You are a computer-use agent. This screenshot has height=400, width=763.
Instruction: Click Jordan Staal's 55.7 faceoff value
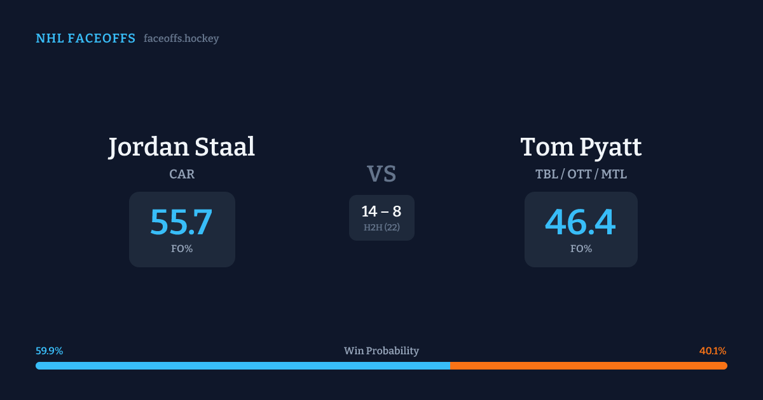181,222
